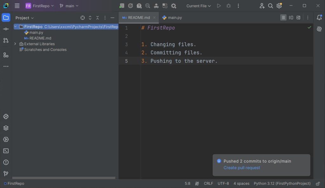Open the Python Packages tool window
Viewport: 325px width, 188px height.
click(6, 128)
